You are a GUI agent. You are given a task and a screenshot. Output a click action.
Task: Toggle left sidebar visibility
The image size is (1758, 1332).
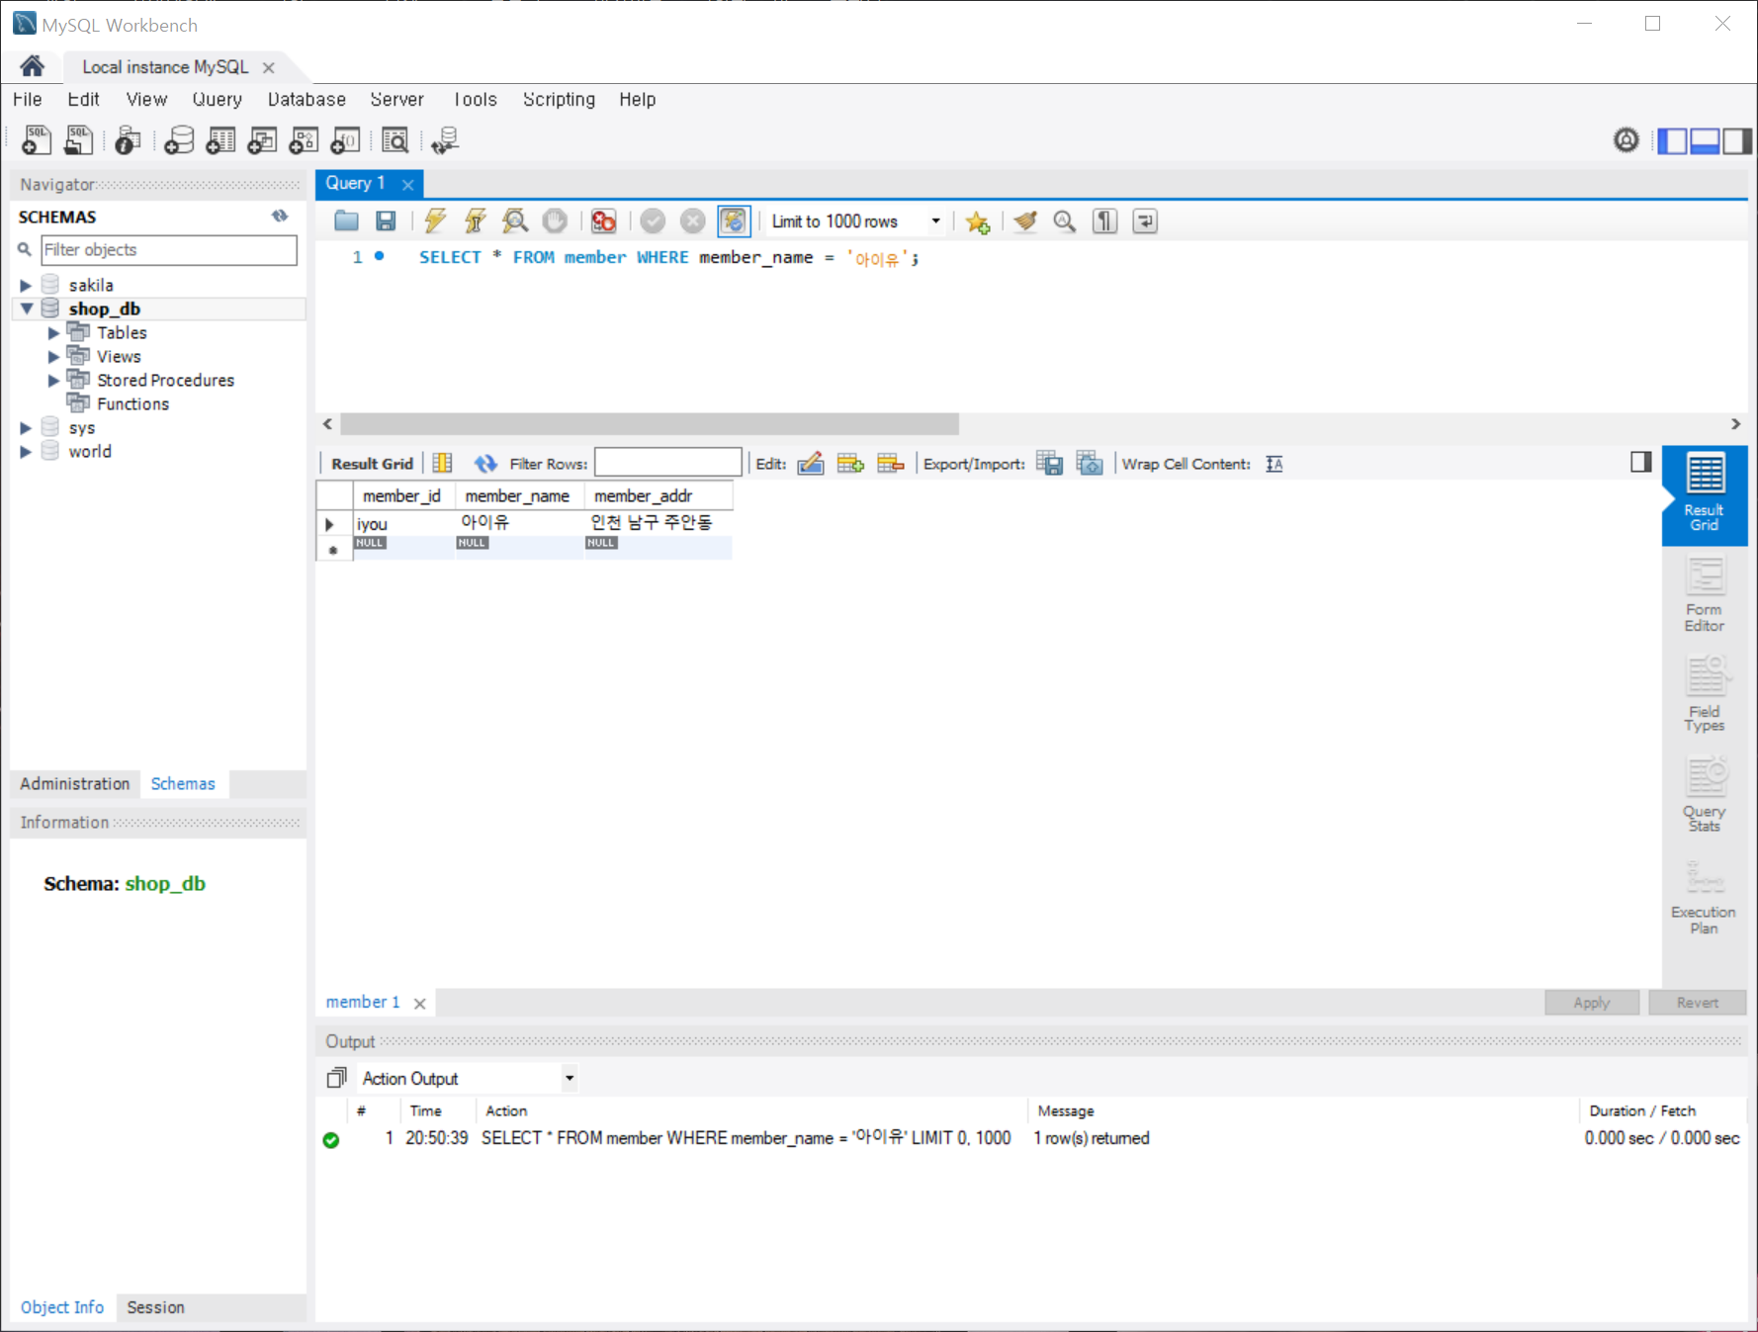click(x=1673, y=141)
